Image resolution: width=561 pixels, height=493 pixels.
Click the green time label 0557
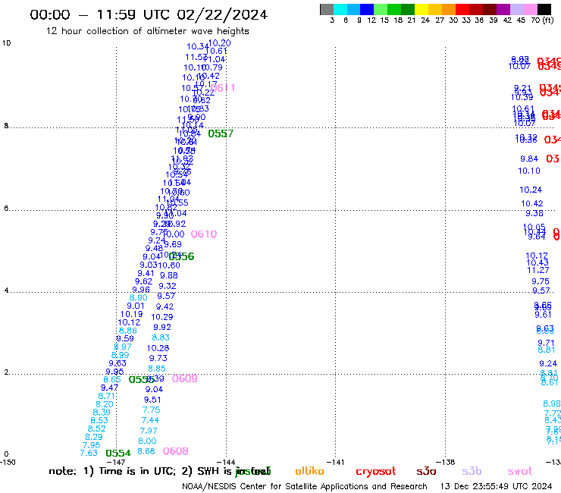[x=221, y=133]
